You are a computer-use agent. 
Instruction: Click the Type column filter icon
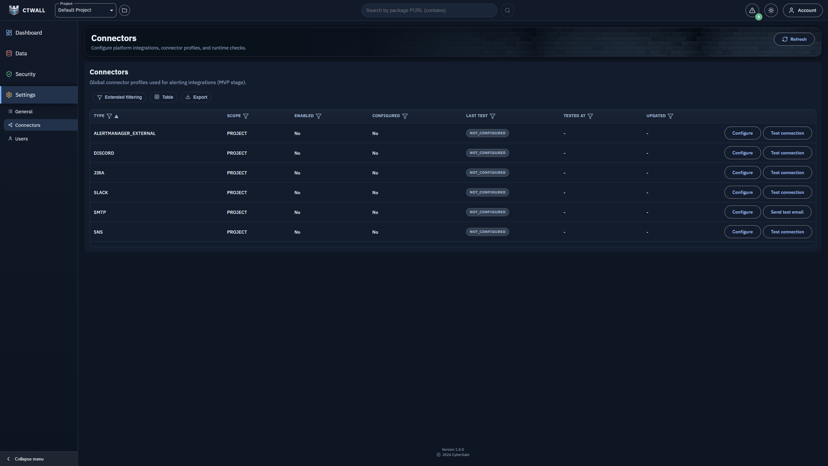109,116
